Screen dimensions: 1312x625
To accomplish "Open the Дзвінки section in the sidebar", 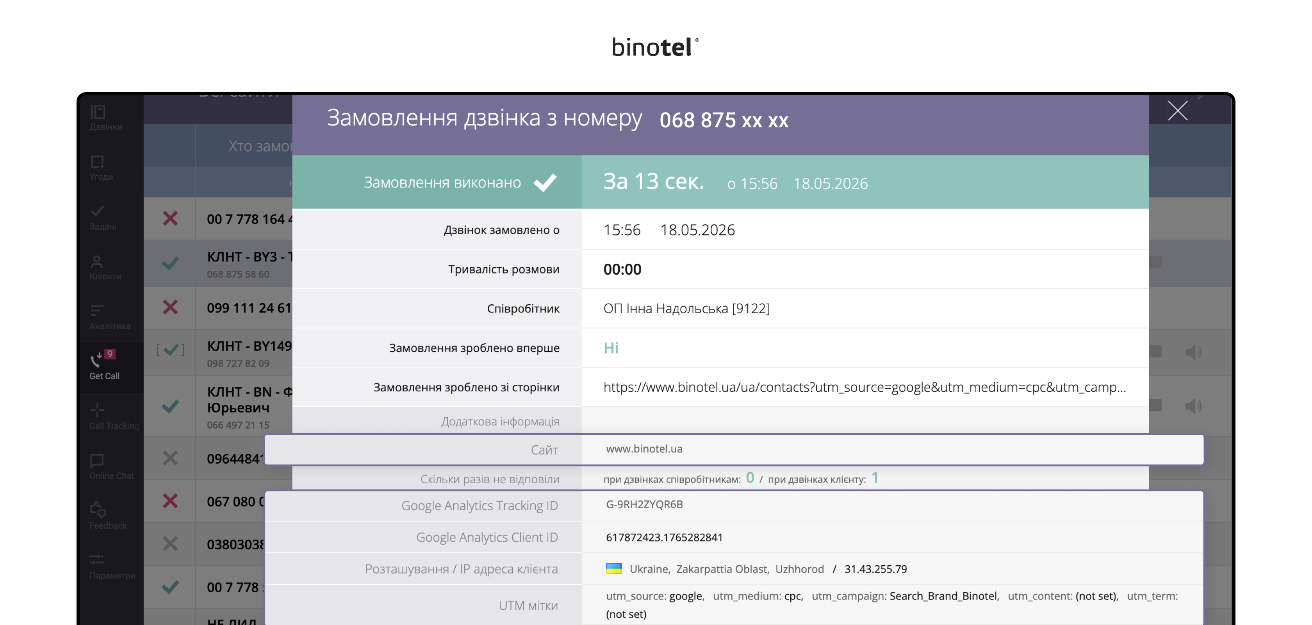I will tap(105, 118).
